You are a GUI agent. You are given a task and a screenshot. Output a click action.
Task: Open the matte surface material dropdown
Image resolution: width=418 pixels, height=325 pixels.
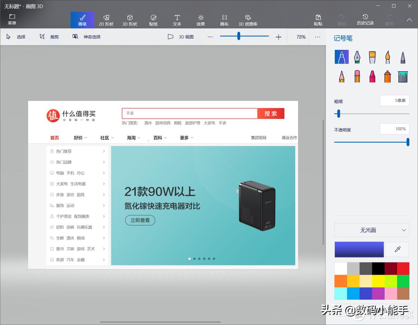(x=371, y=230)
